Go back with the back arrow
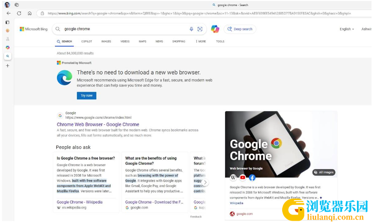 (x=8, y=13)
